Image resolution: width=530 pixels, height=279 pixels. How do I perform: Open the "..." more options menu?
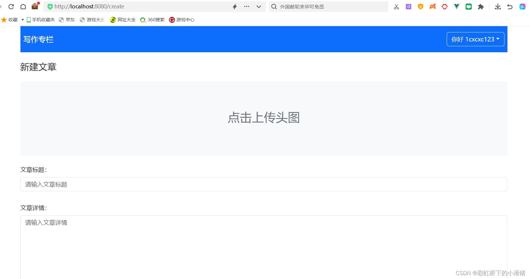click(247, 6)
